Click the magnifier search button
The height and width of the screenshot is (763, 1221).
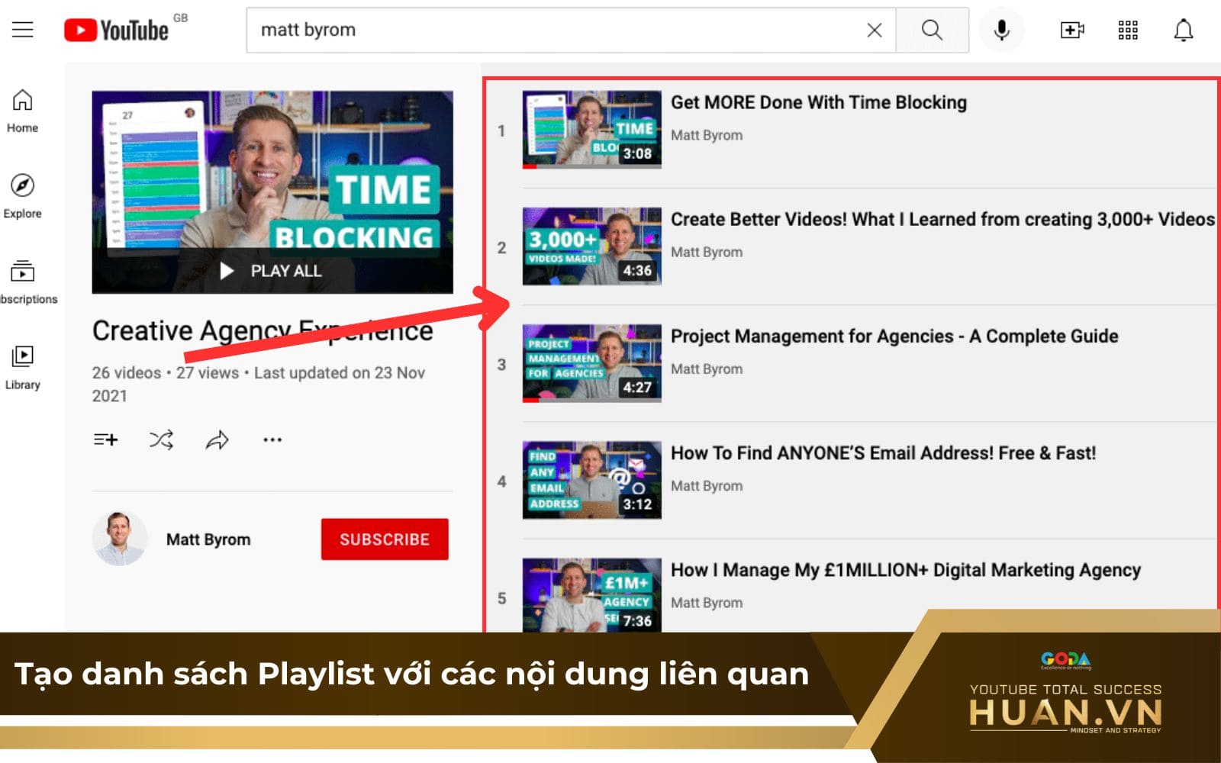[x=932, y=30]
